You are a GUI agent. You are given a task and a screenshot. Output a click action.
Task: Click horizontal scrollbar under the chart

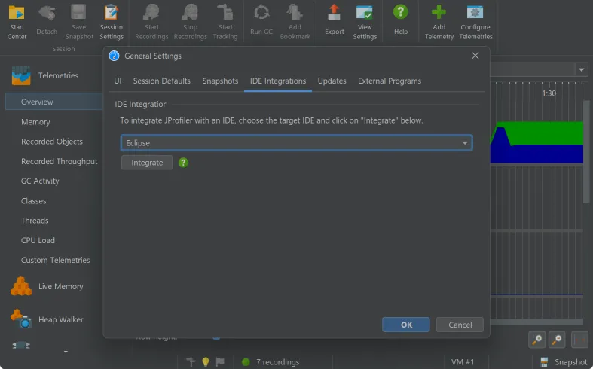536,322
